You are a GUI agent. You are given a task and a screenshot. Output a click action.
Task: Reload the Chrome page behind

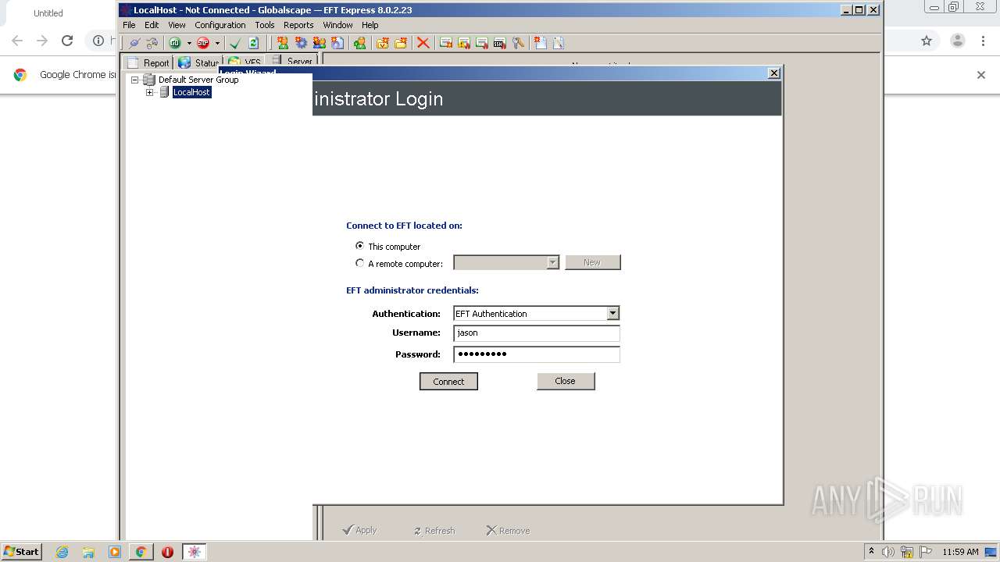(x=67, y=41)
